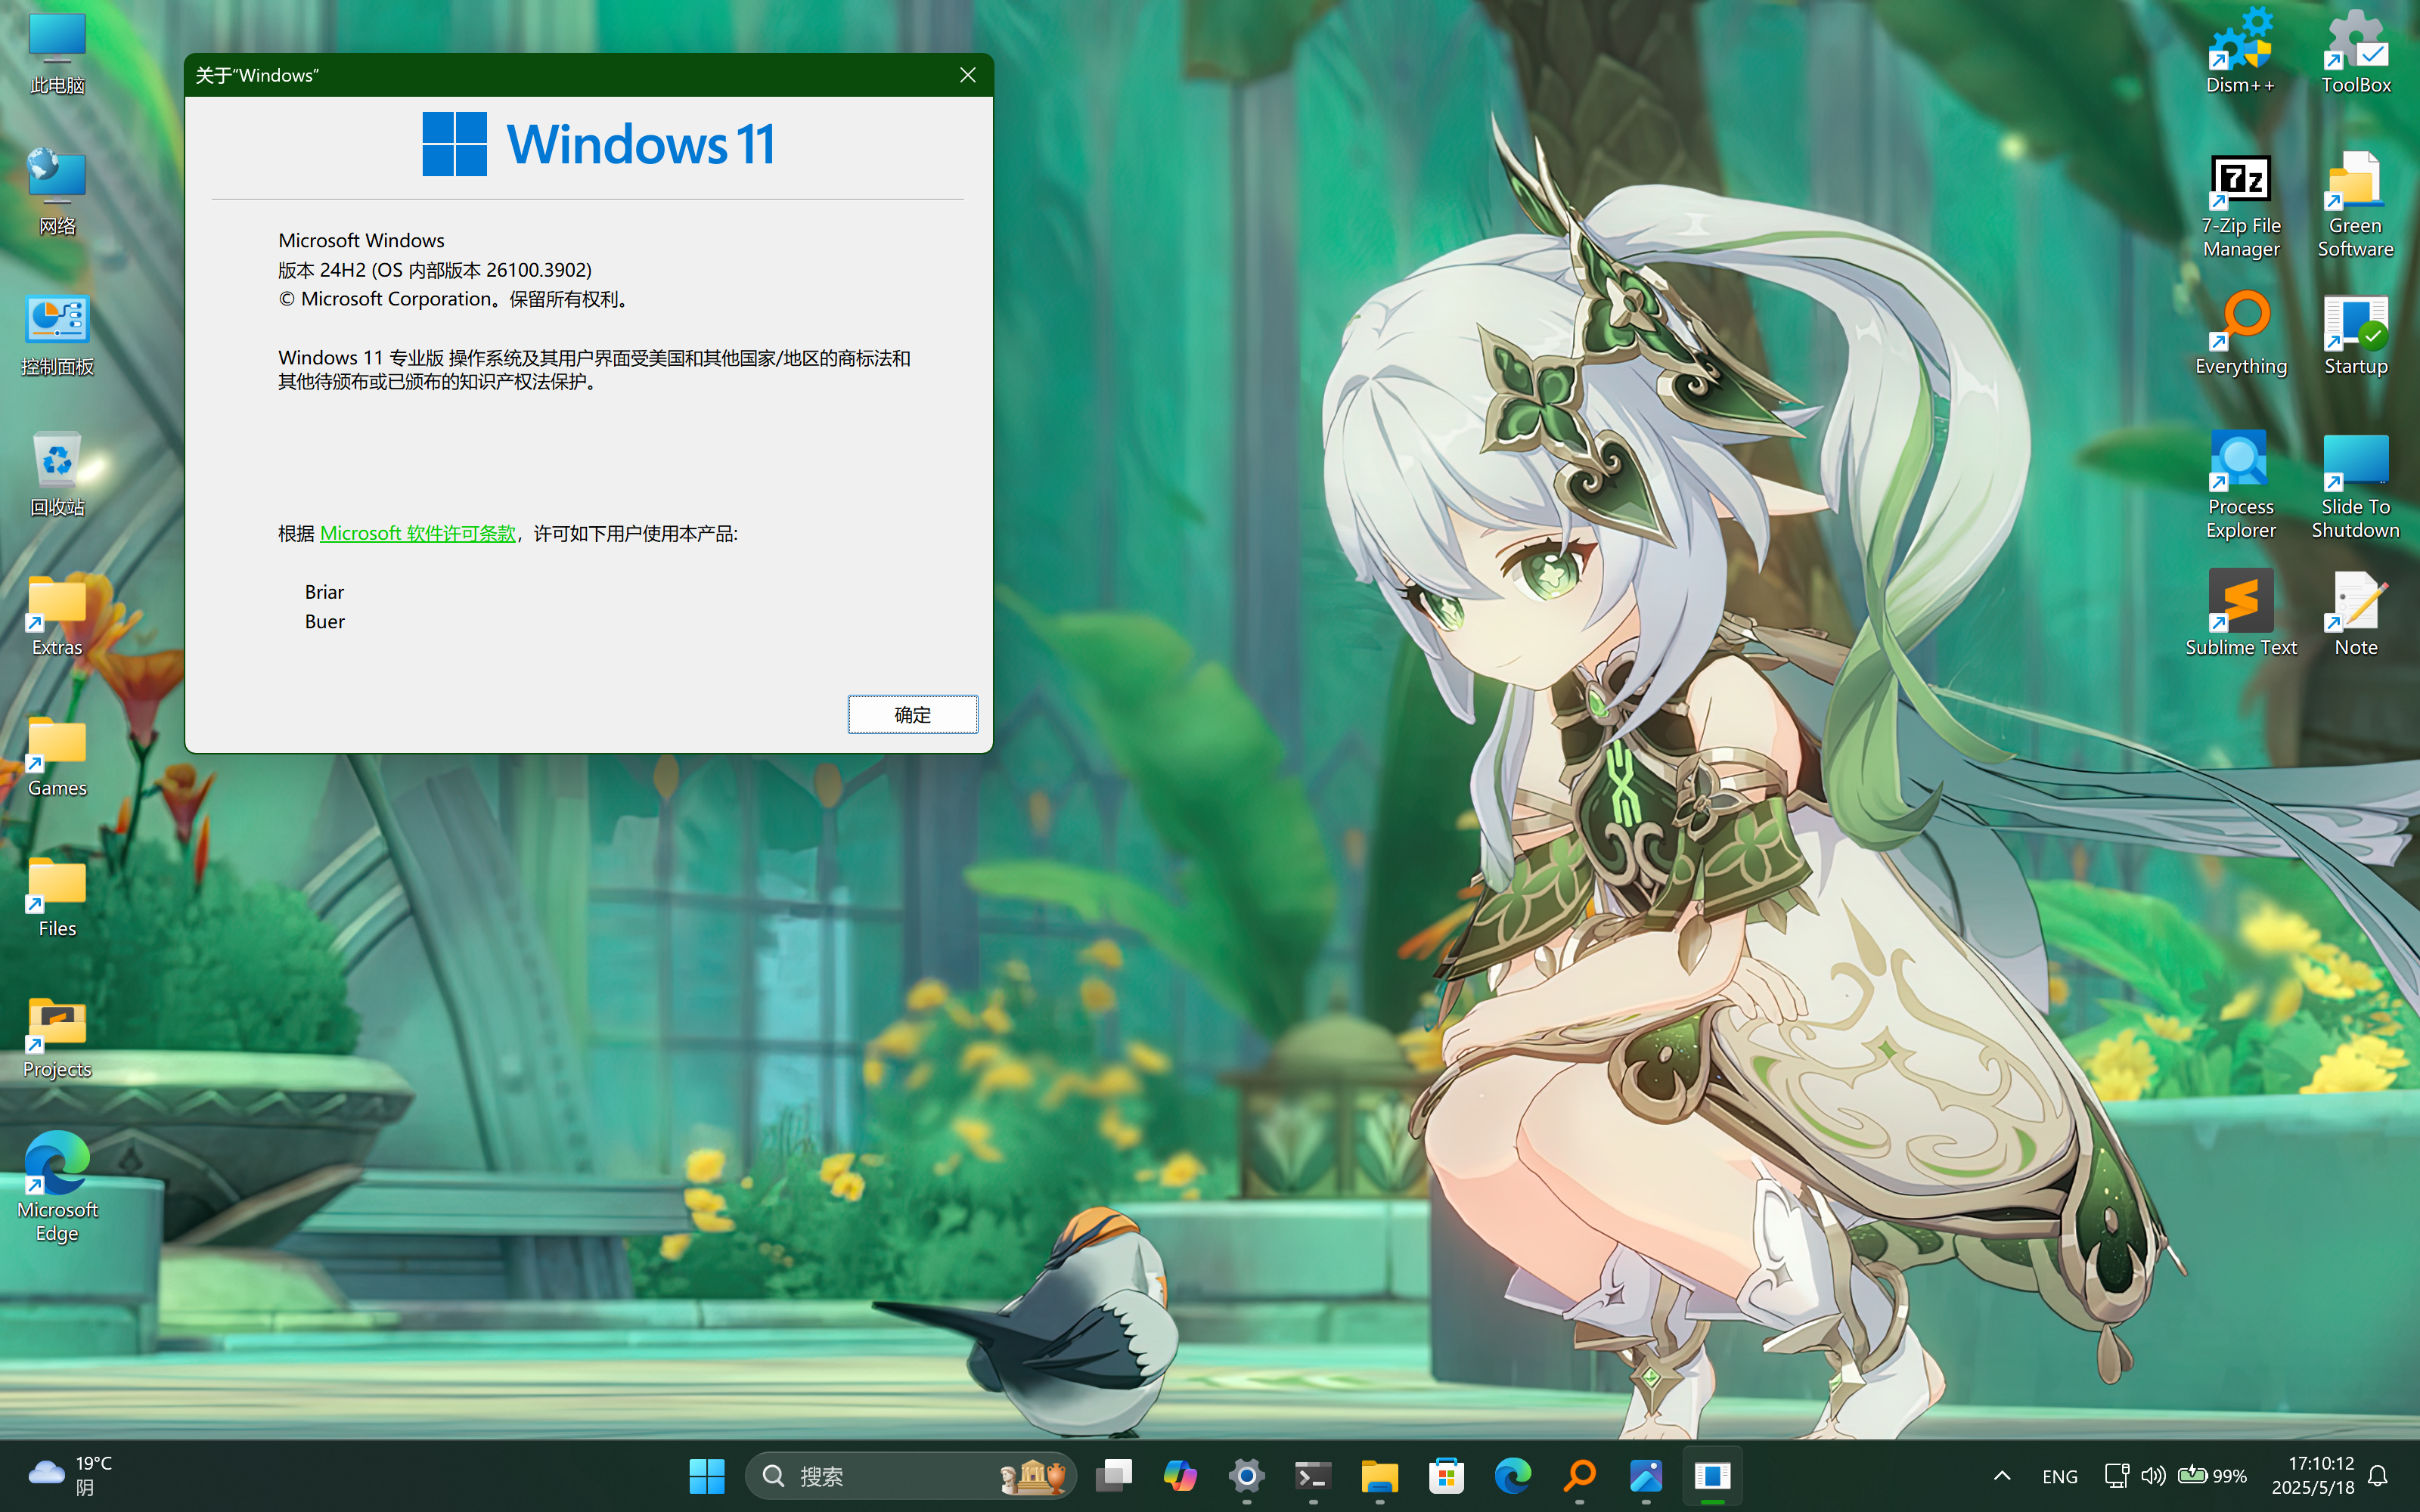2420x1512 pixels.
Task: Click the Windows Start button in taskbar
Action: 707,1476
